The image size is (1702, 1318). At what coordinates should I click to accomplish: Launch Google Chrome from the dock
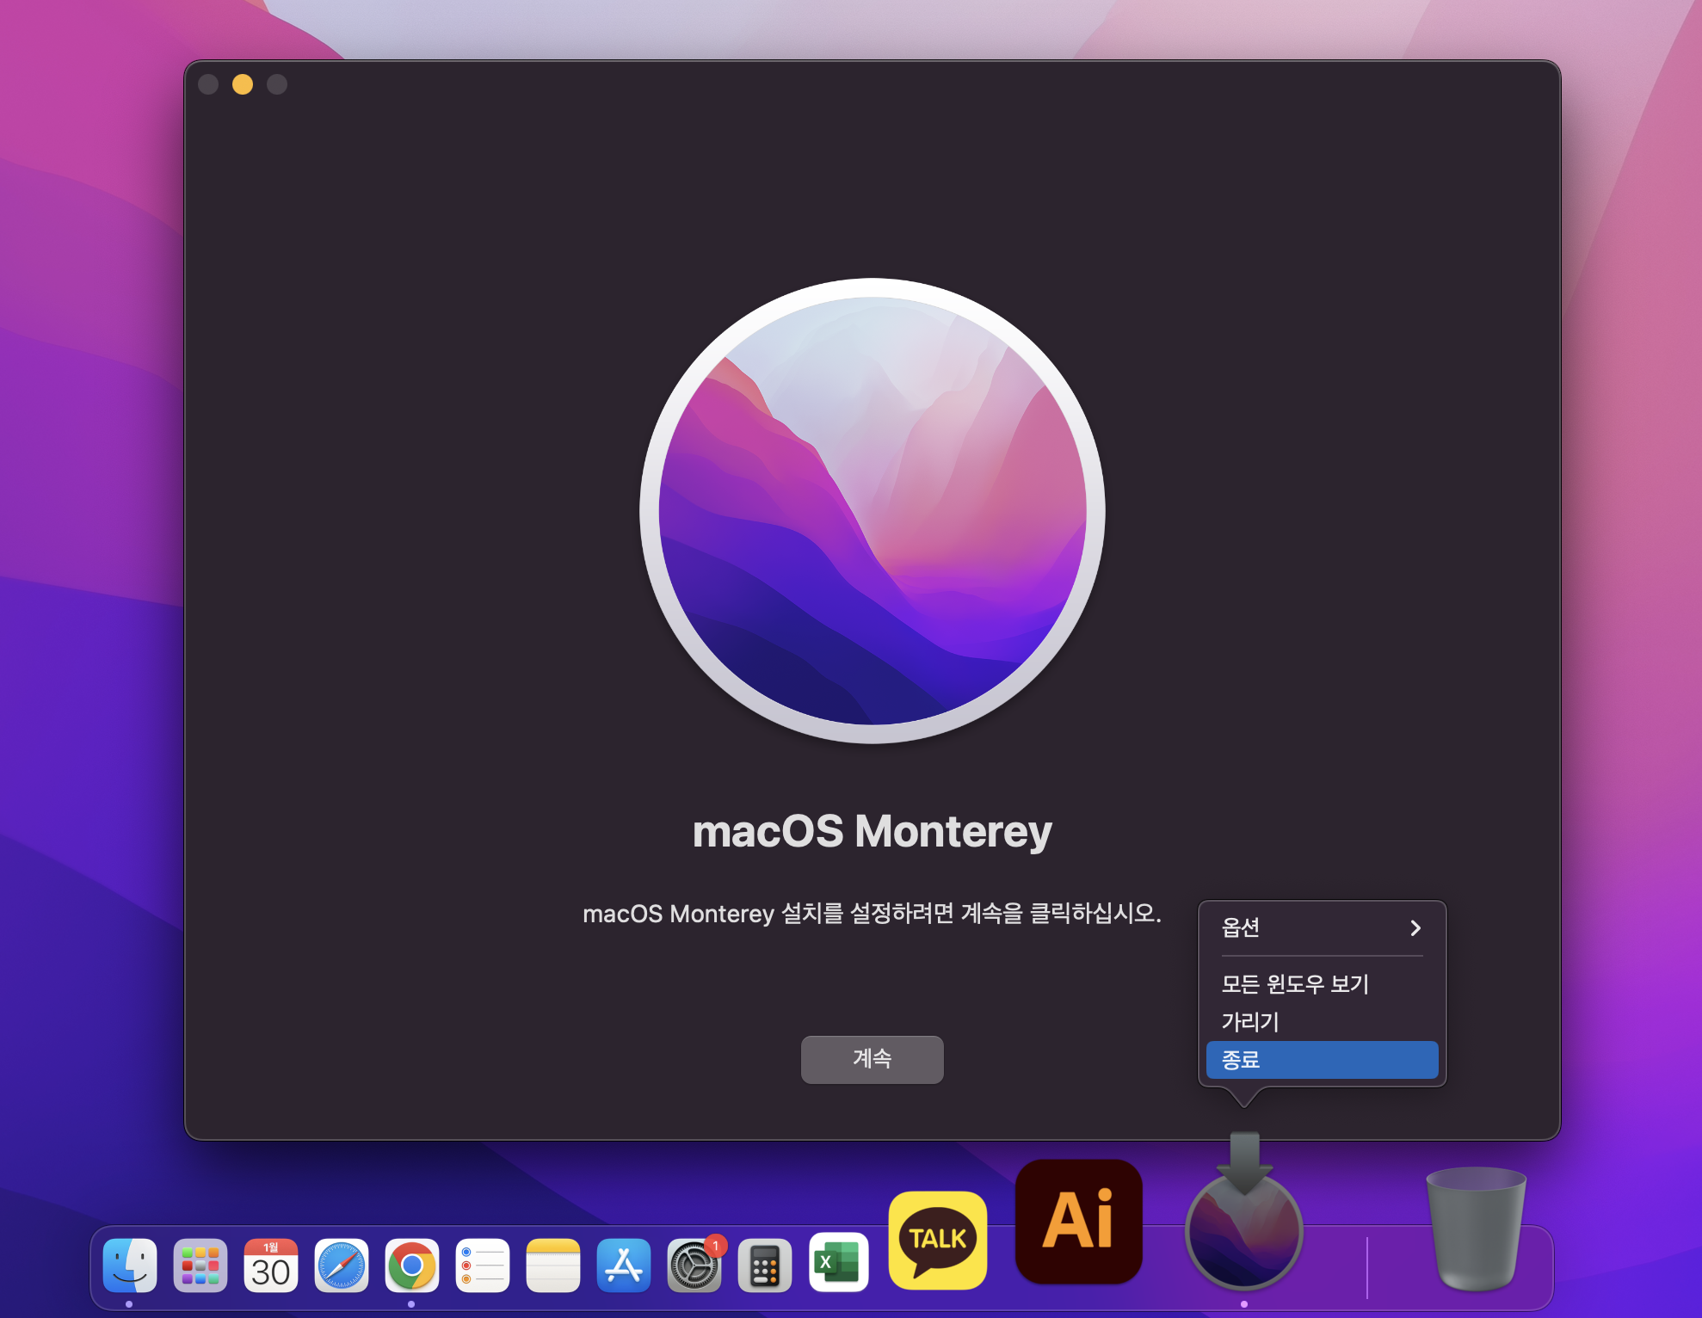(412, 1266)
